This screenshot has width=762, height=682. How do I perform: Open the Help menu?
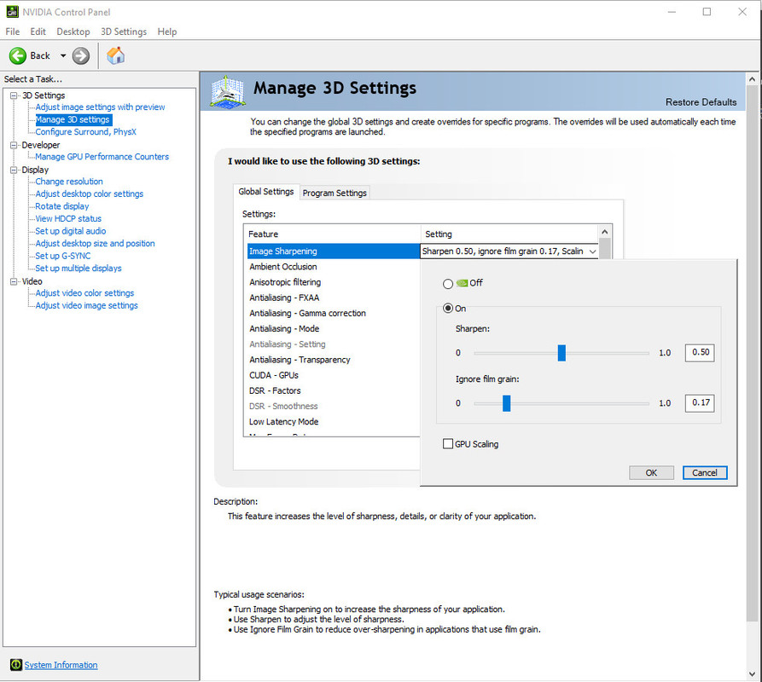(167, 32)
